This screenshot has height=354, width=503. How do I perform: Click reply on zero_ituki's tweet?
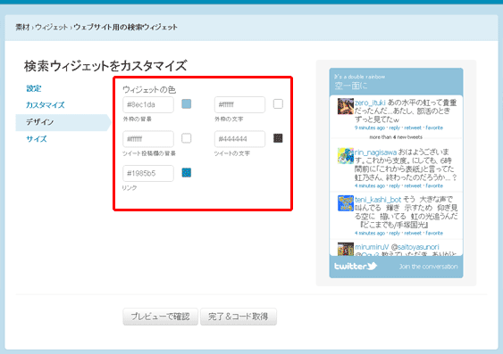[x=395, y=128]
